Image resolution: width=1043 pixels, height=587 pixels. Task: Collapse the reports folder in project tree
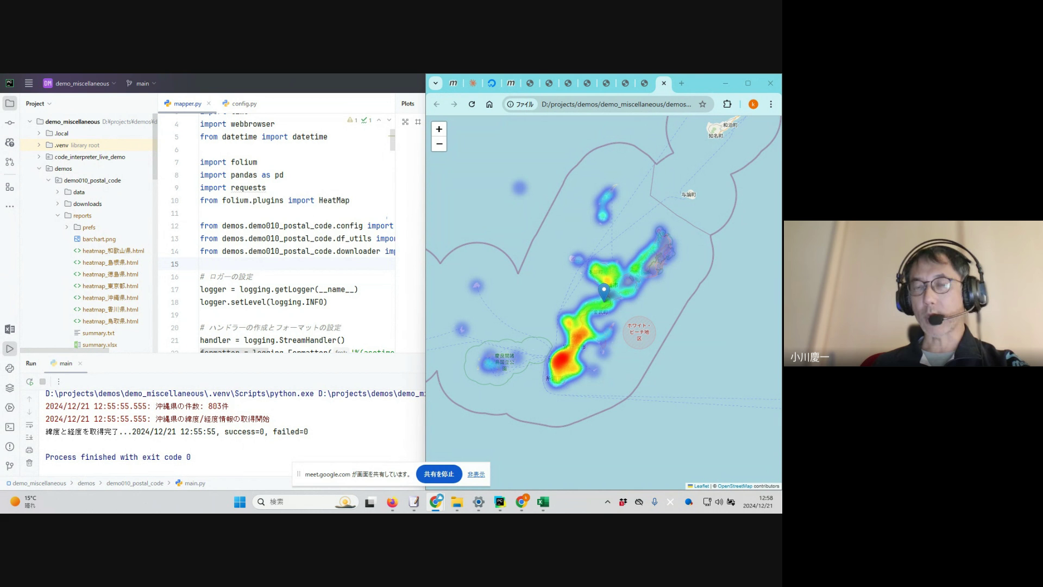click(58, 216)
